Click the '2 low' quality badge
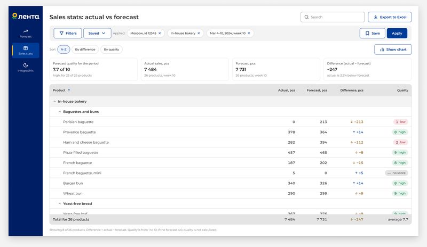427x247 pixels. coord(401,142)
